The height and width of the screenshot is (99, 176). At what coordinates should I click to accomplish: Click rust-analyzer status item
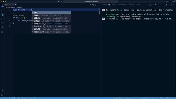coord(33,98)
